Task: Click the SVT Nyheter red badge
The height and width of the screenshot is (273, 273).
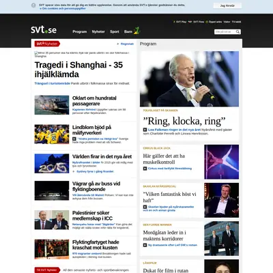Action: point(47,44)
